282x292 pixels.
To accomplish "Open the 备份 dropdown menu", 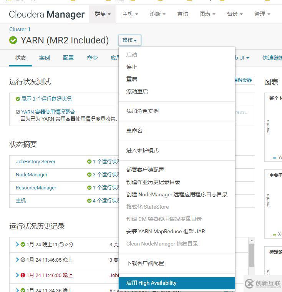I will coord(235,14).
